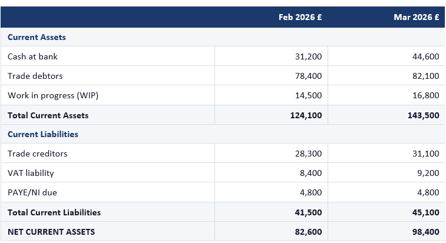Image resolution: width=446 pixels, height=243 pixels.
Task: Select the Trade debtors value 82,100
Action: pos(425,76)
